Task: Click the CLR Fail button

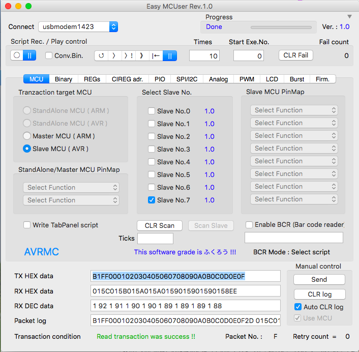Action: point(295,55)
